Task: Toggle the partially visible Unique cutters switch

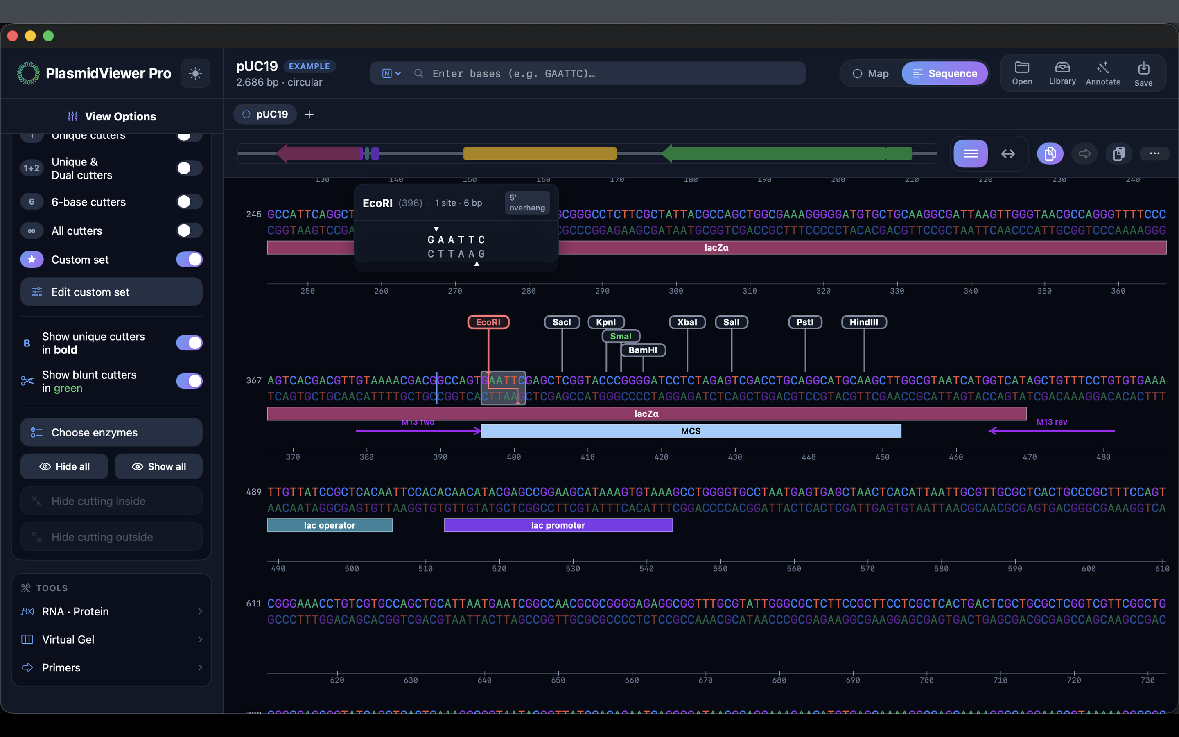Action: click(189, 136)
